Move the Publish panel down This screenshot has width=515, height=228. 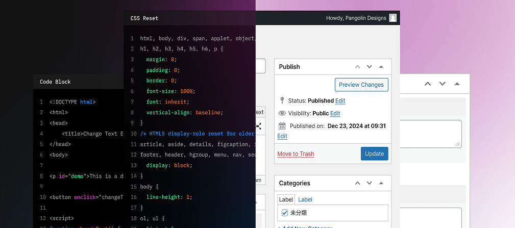(x=369, y=67)
